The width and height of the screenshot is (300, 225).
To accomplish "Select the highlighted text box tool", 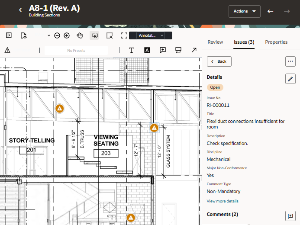I will 147,50.
